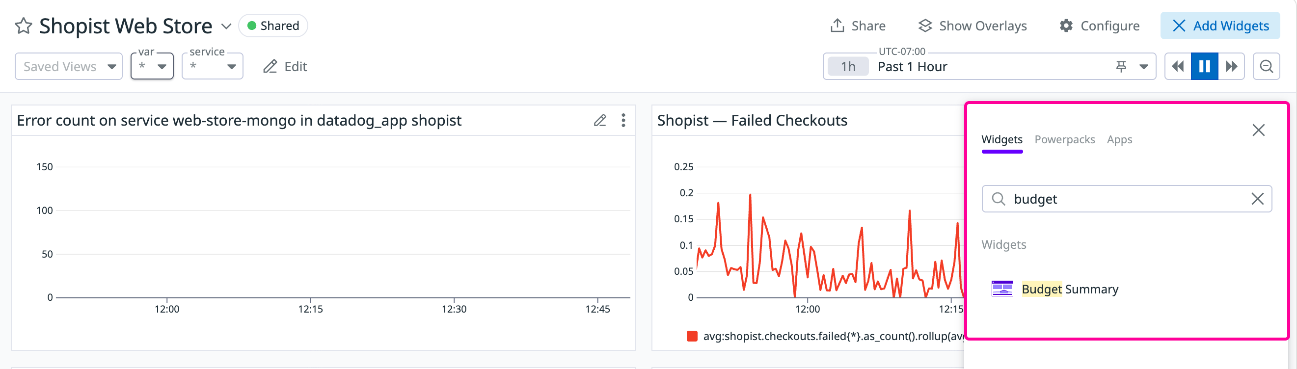Star the Shopist Web Store dashboard

pyautogui.click(x=23, y=26)
